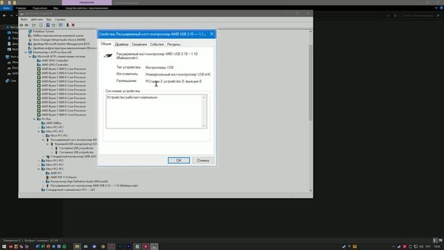Viewport: 444px width, 250px height.
Task: Click the green Update driver toolbar icon
Action: (68, 25)
